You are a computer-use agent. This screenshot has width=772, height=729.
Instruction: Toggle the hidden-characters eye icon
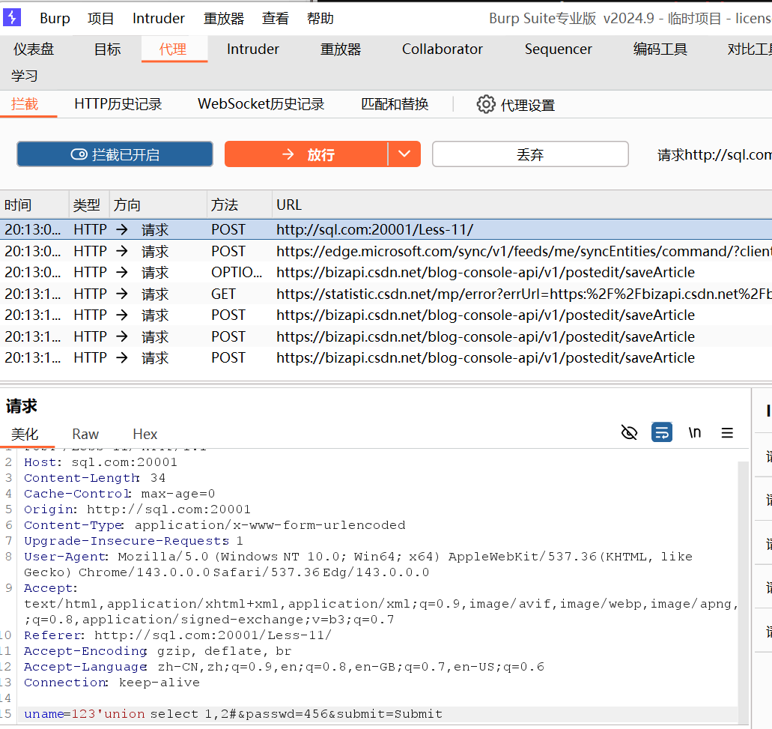pyautogui.click(x=629, y=432)
